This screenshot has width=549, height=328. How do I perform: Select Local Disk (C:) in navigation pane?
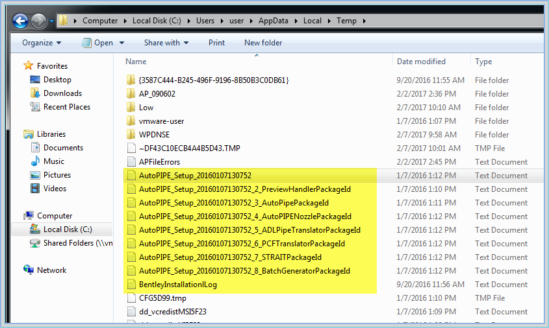[x=68, y=229]
